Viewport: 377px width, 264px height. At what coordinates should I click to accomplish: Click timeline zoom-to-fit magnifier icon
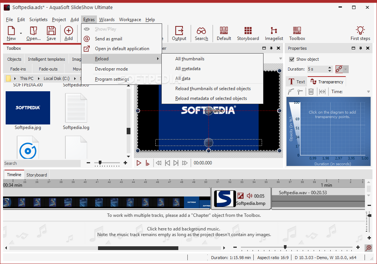click(x=368, y=248)
